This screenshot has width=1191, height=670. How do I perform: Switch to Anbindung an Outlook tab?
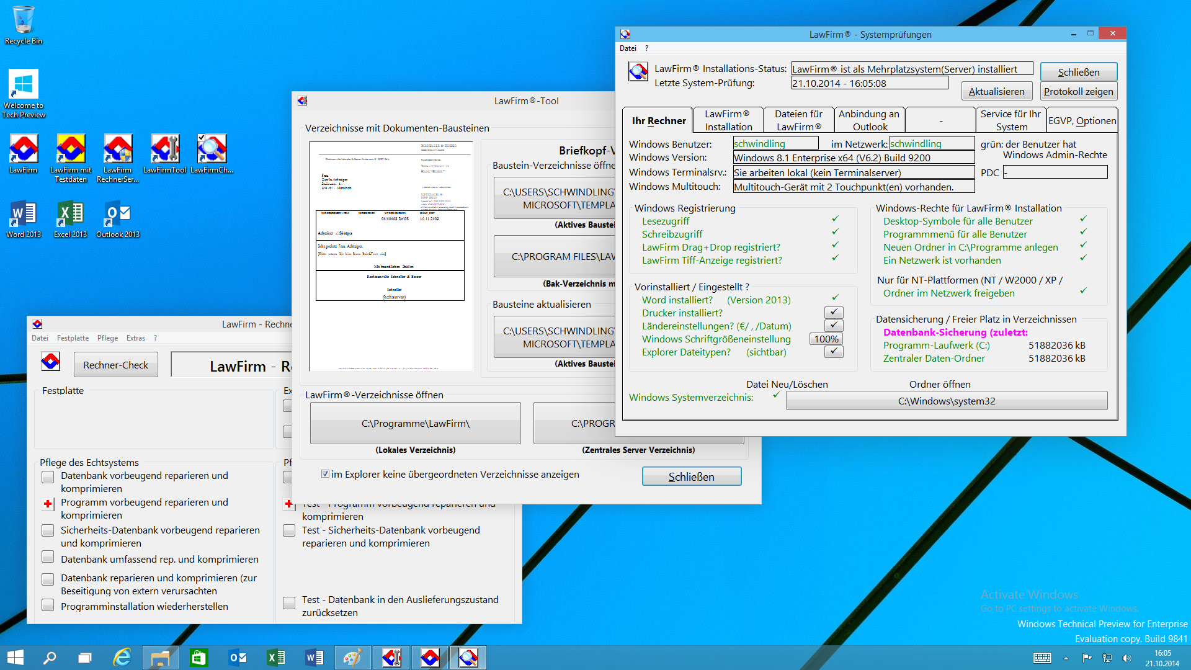pyautogui.click(x=868, y=120)
